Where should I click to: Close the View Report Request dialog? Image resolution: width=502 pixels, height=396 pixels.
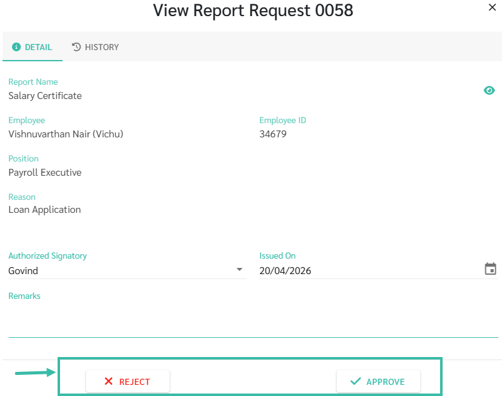pyautogui.click(x=492, y=7)
